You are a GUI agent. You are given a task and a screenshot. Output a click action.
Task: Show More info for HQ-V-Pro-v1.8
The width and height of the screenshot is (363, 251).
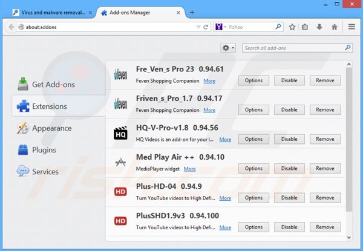click(225, 140)
